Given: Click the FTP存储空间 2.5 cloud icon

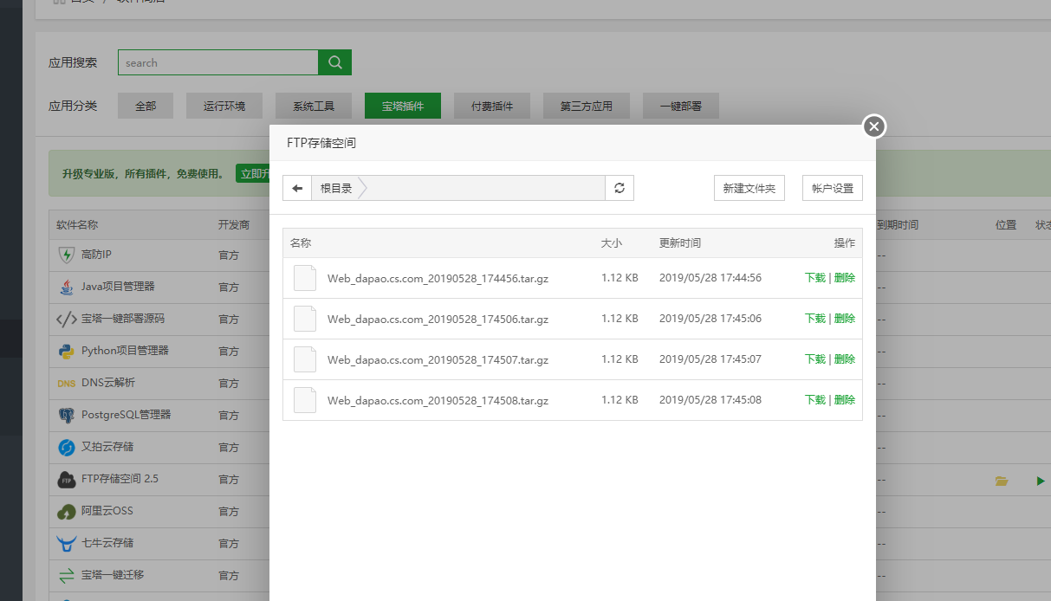Looking at the screenshot, I should click(x=67, y=479).
